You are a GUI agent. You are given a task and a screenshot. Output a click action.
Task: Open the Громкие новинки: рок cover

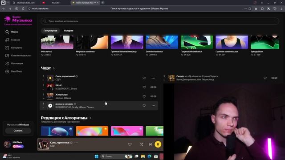(x=232, y=42)
